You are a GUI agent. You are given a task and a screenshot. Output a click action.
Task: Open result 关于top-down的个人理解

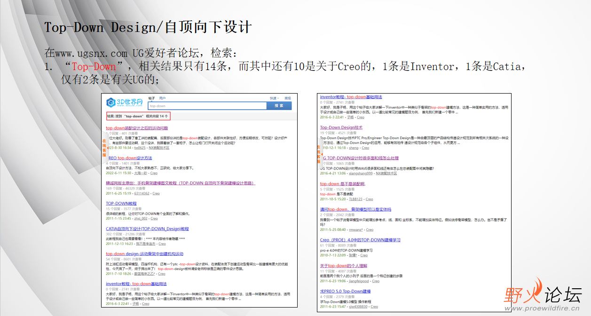[x=344, y=266]
